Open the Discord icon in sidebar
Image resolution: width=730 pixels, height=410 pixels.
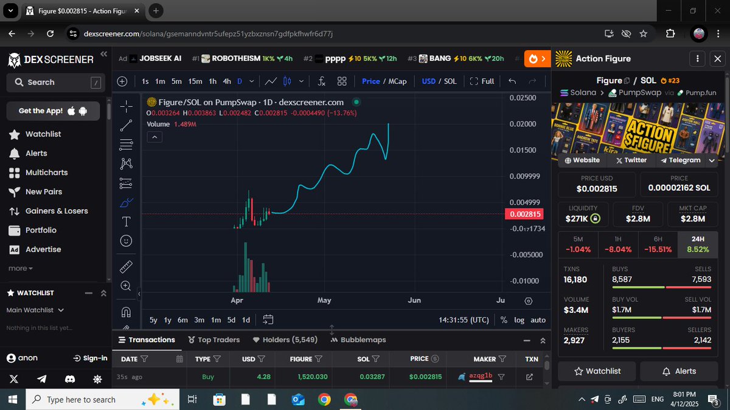click(70, 379)
